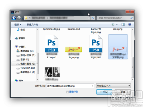The height and width of the screenshot is (108, 145).
Task: Enable the 图像序列 checkbox
Action: 67,92
